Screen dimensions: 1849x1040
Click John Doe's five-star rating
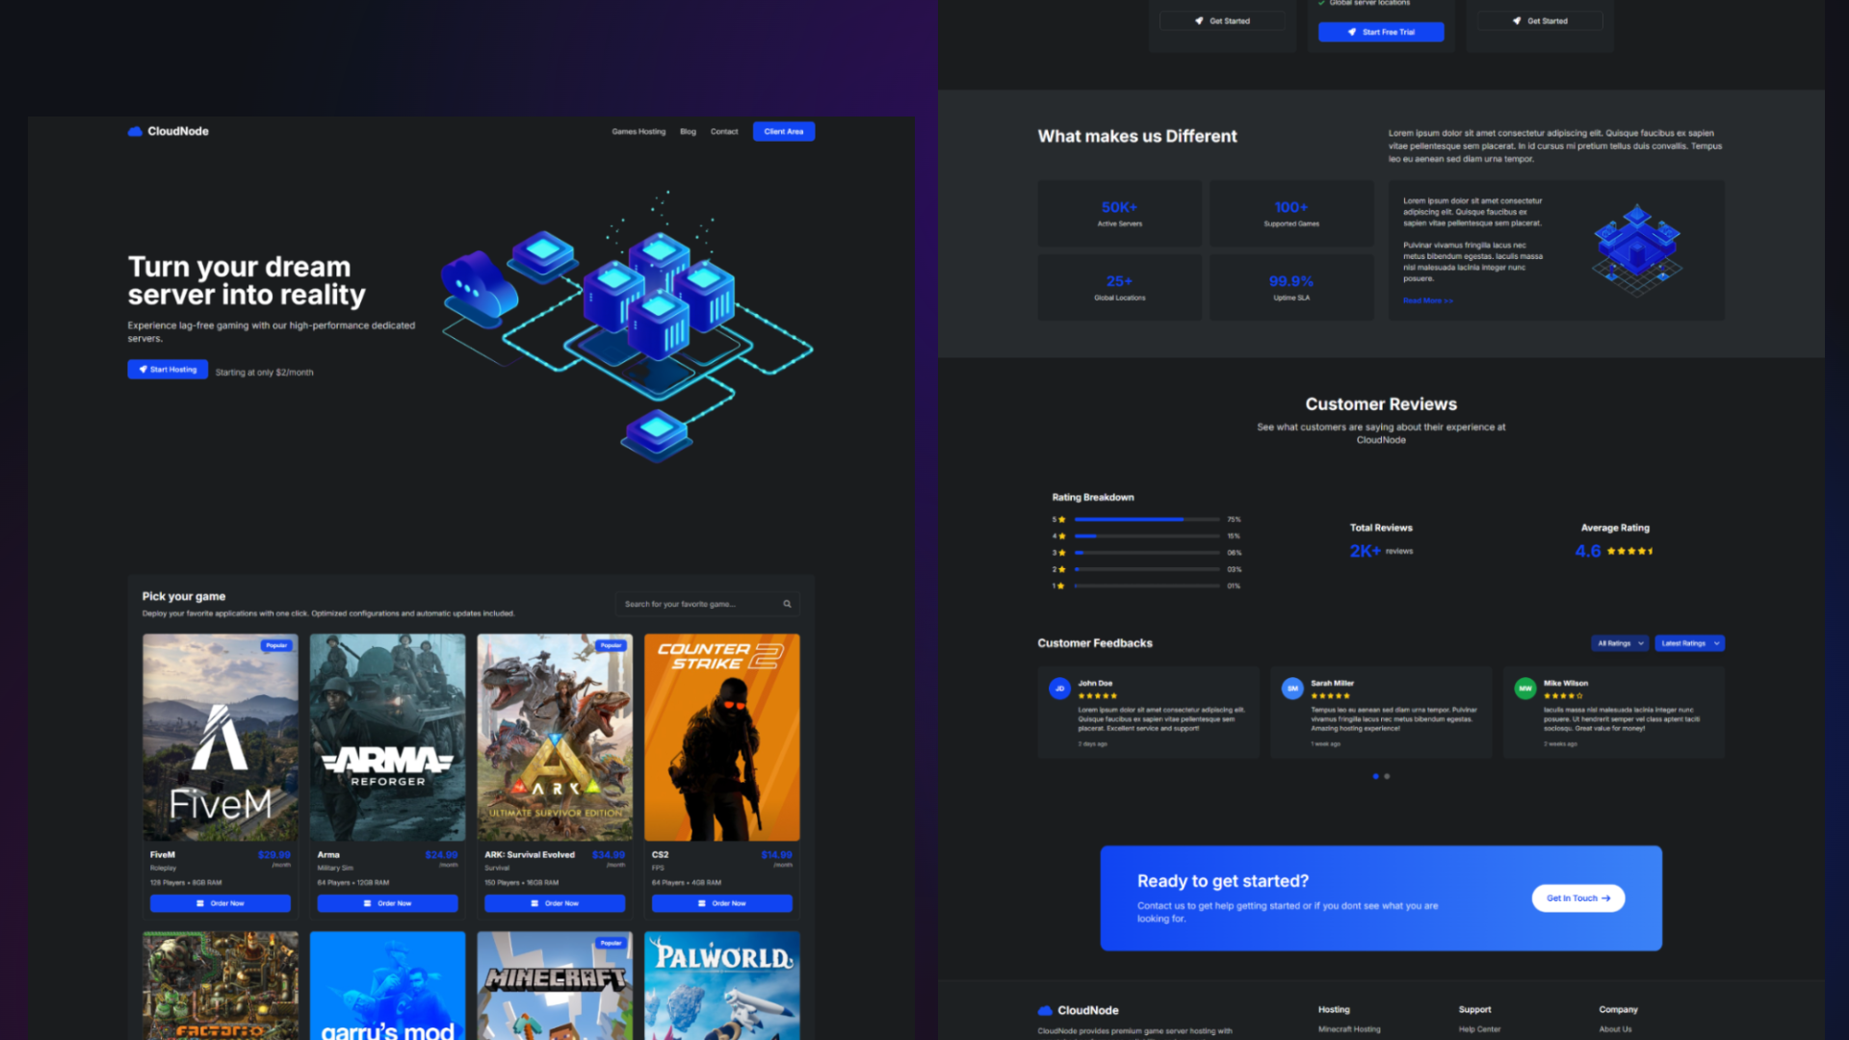click(1098, 695)
